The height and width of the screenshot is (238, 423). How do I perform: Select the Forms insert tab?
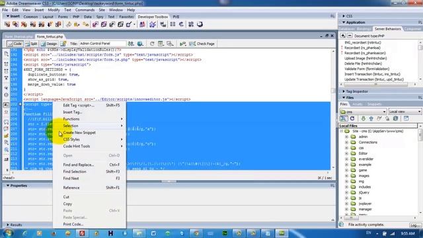(63, 17)
